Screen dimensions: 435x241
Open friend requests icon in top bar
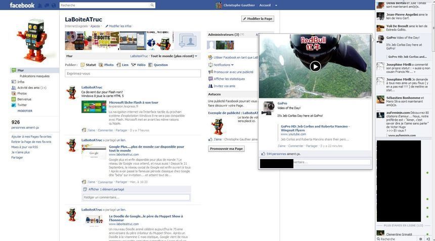40,5
